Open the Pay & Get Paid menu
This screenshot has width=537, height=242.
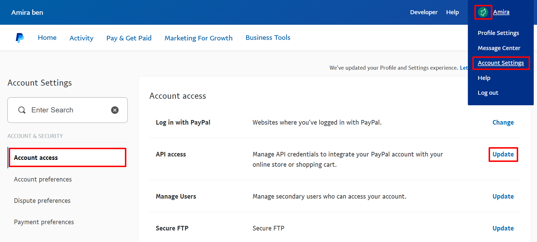[x=129, y=38]
